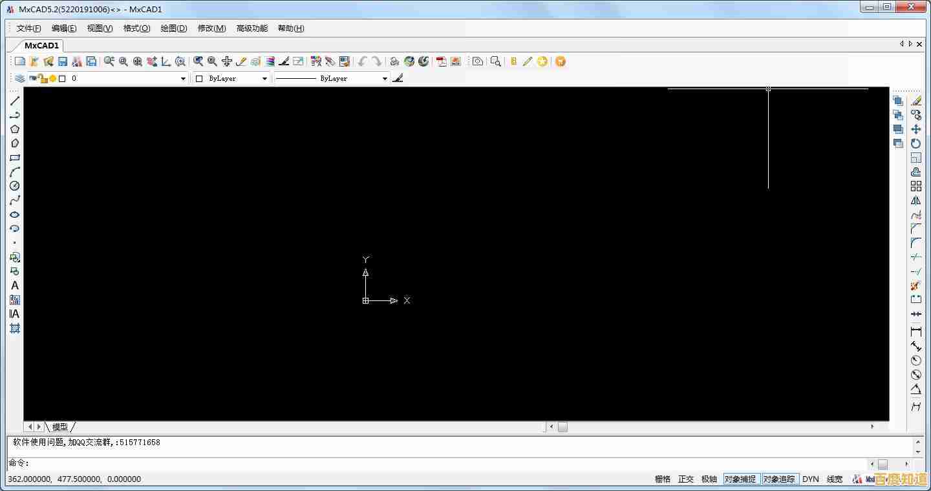Disable 对象捕捉 object snap
Image resolution: width=931 pixels, height=491 pixels.
740,479
